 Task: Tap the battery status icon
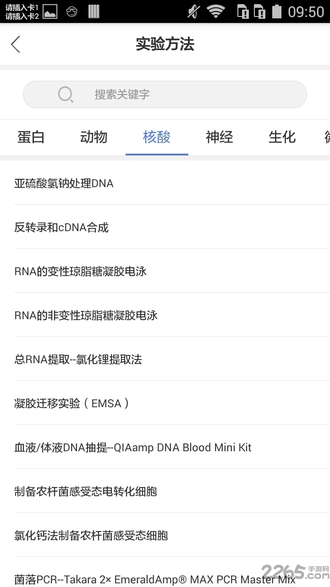tap(276, 11)
